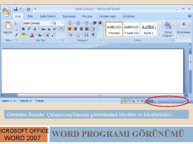
Task: Click the Copy icon in Pano
Action: (x=16, y=29)
